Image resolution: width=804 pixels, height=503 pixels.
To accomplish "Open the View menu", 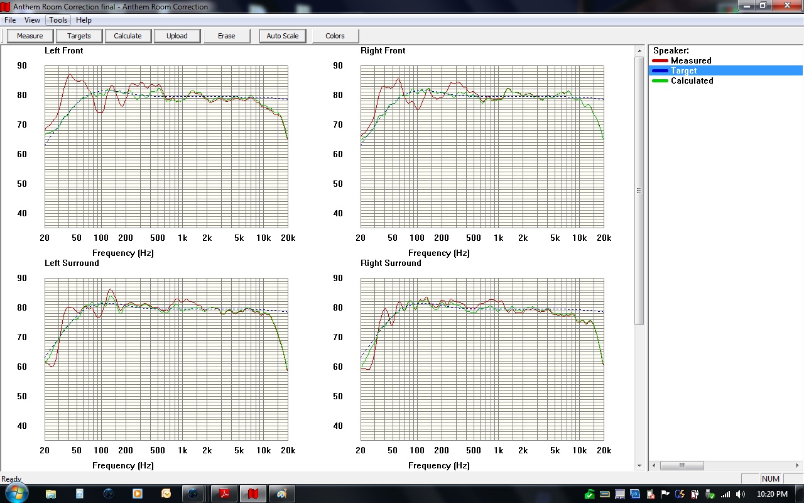I will tap(32, 20).
